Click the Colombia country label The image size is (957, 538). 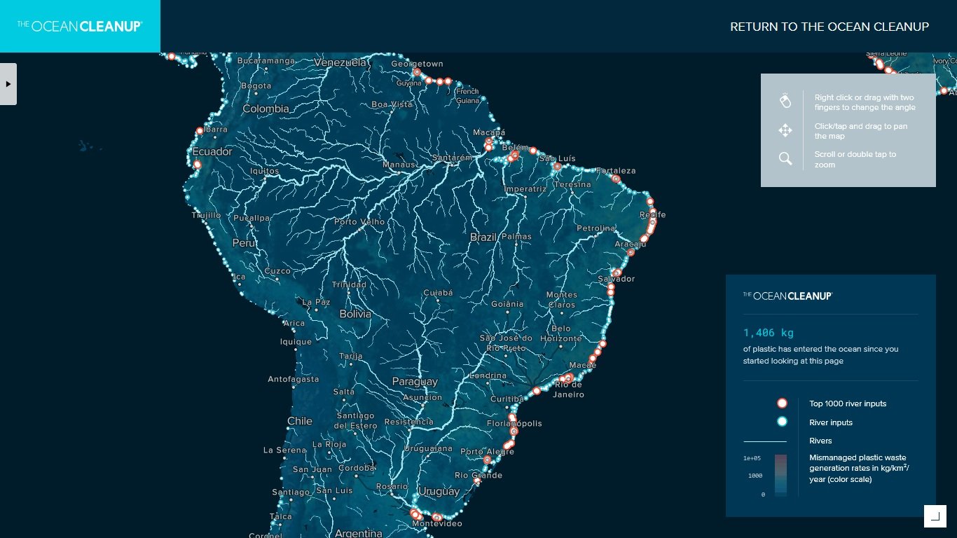click(x=266, y=109)
